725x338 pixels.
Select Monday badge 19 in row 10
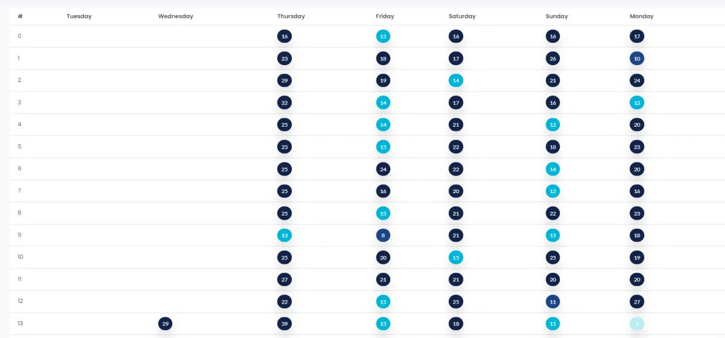click(x=637, y=258)
